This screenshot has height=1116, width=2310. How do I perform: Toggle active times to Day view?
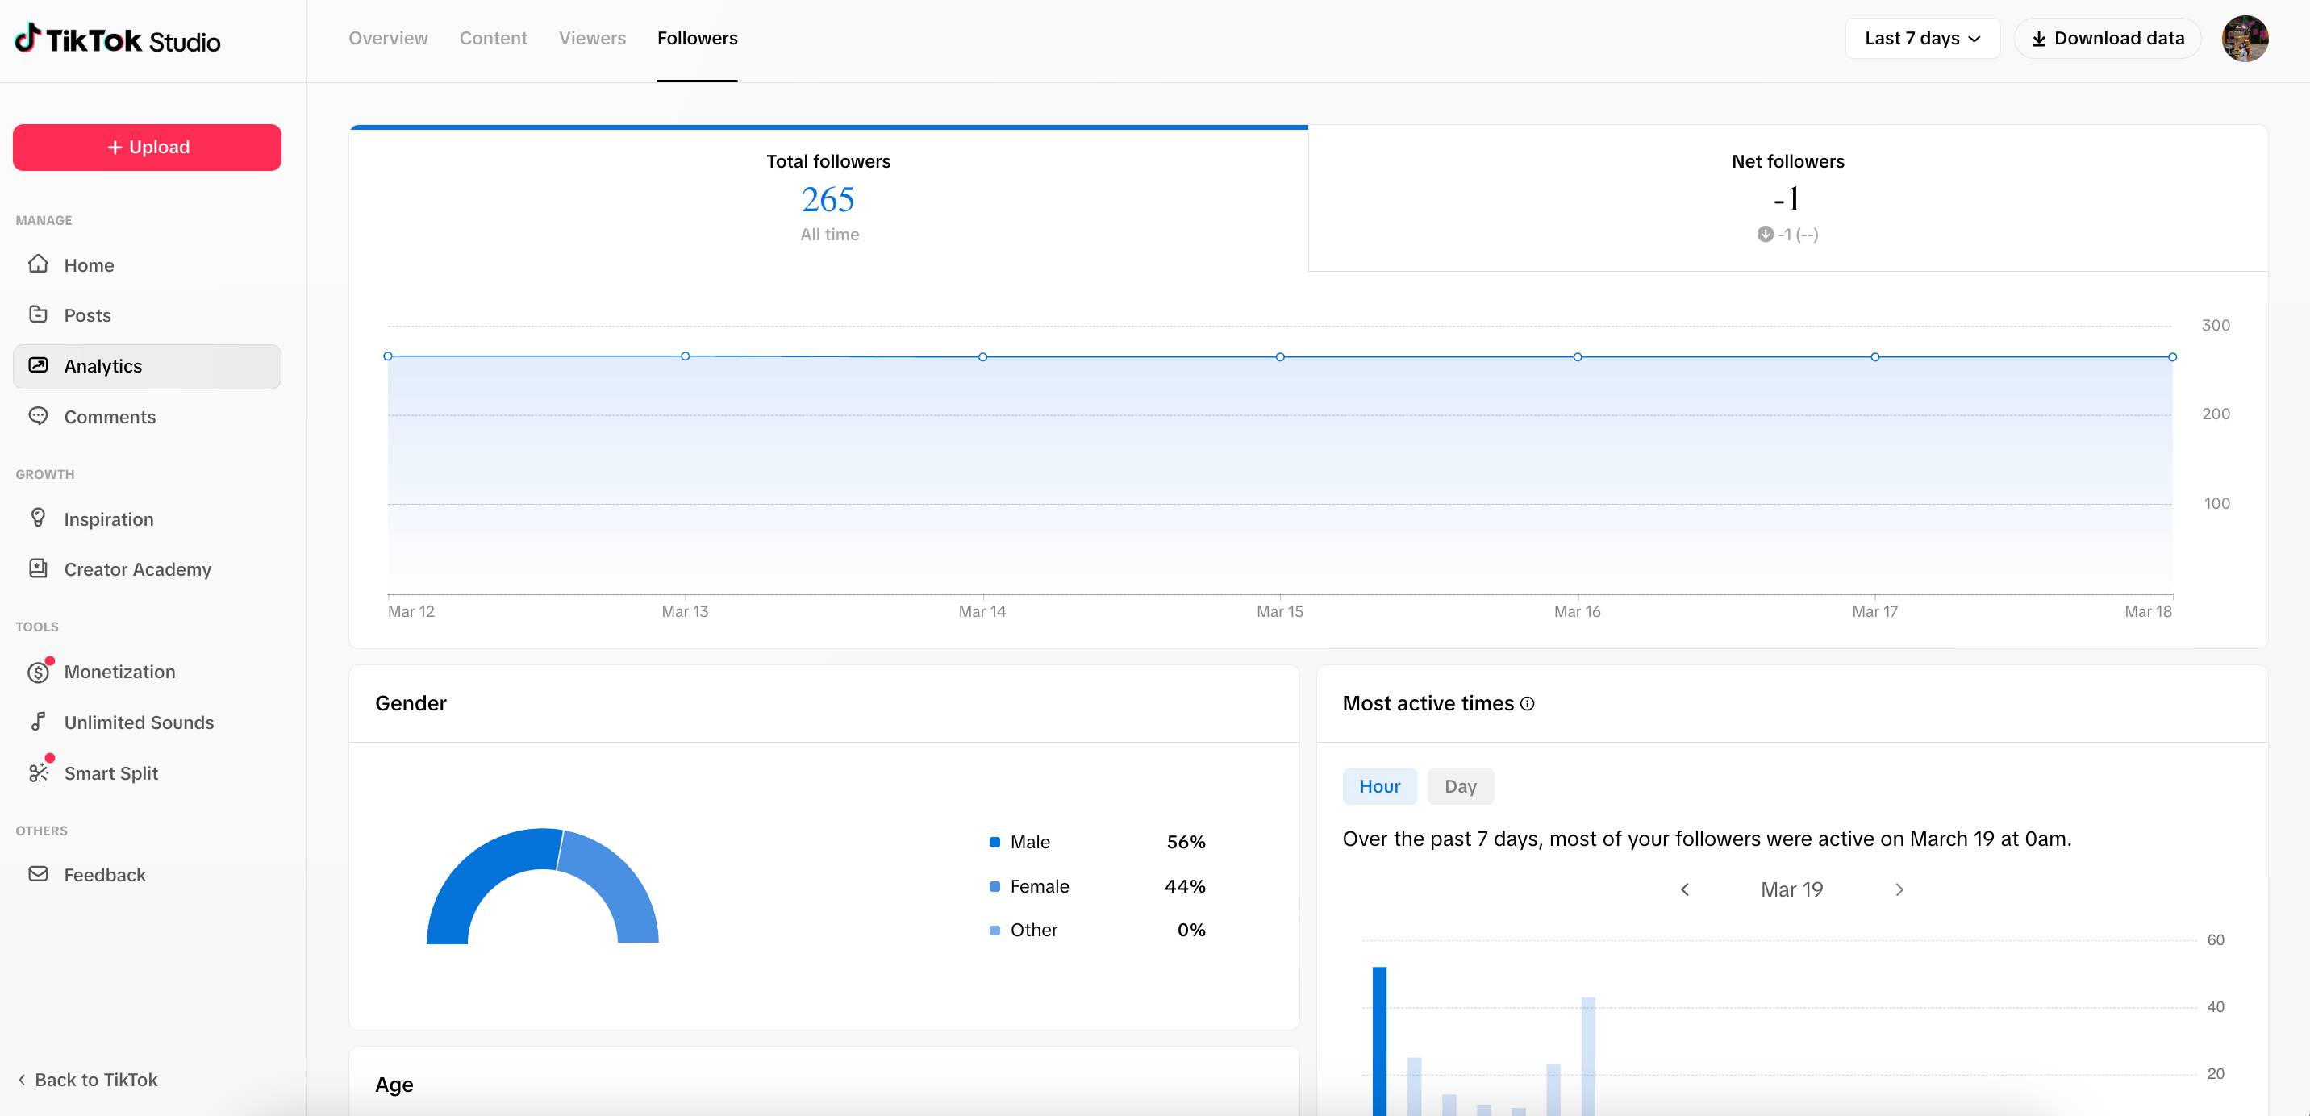point(1460,786)
